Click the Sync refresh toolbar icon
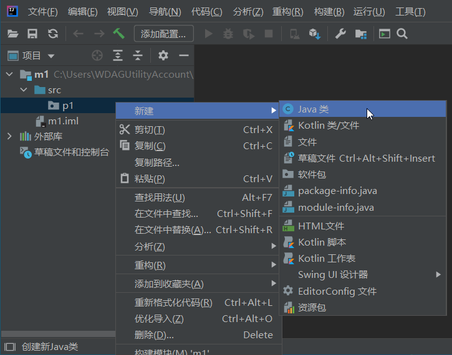 pos(53,34)
